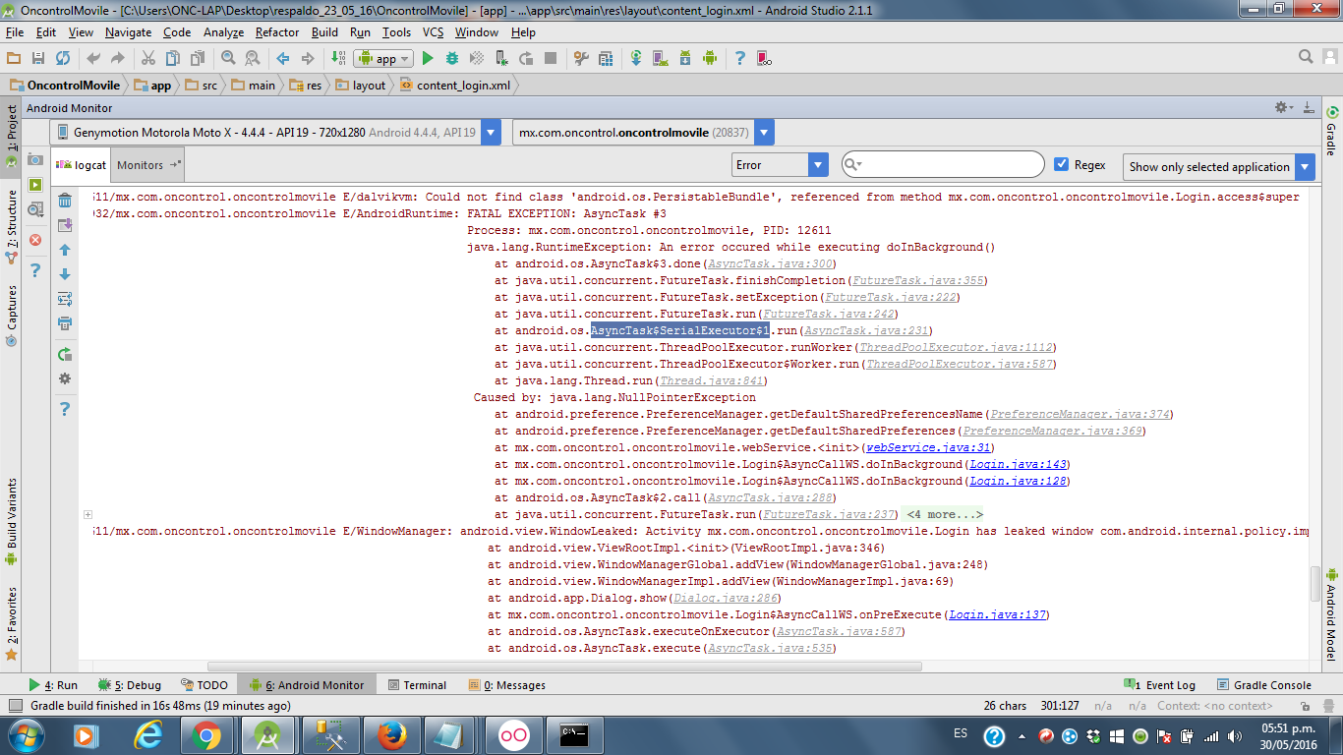
Task: Run the app with green play button
Action: coord(428,59)
